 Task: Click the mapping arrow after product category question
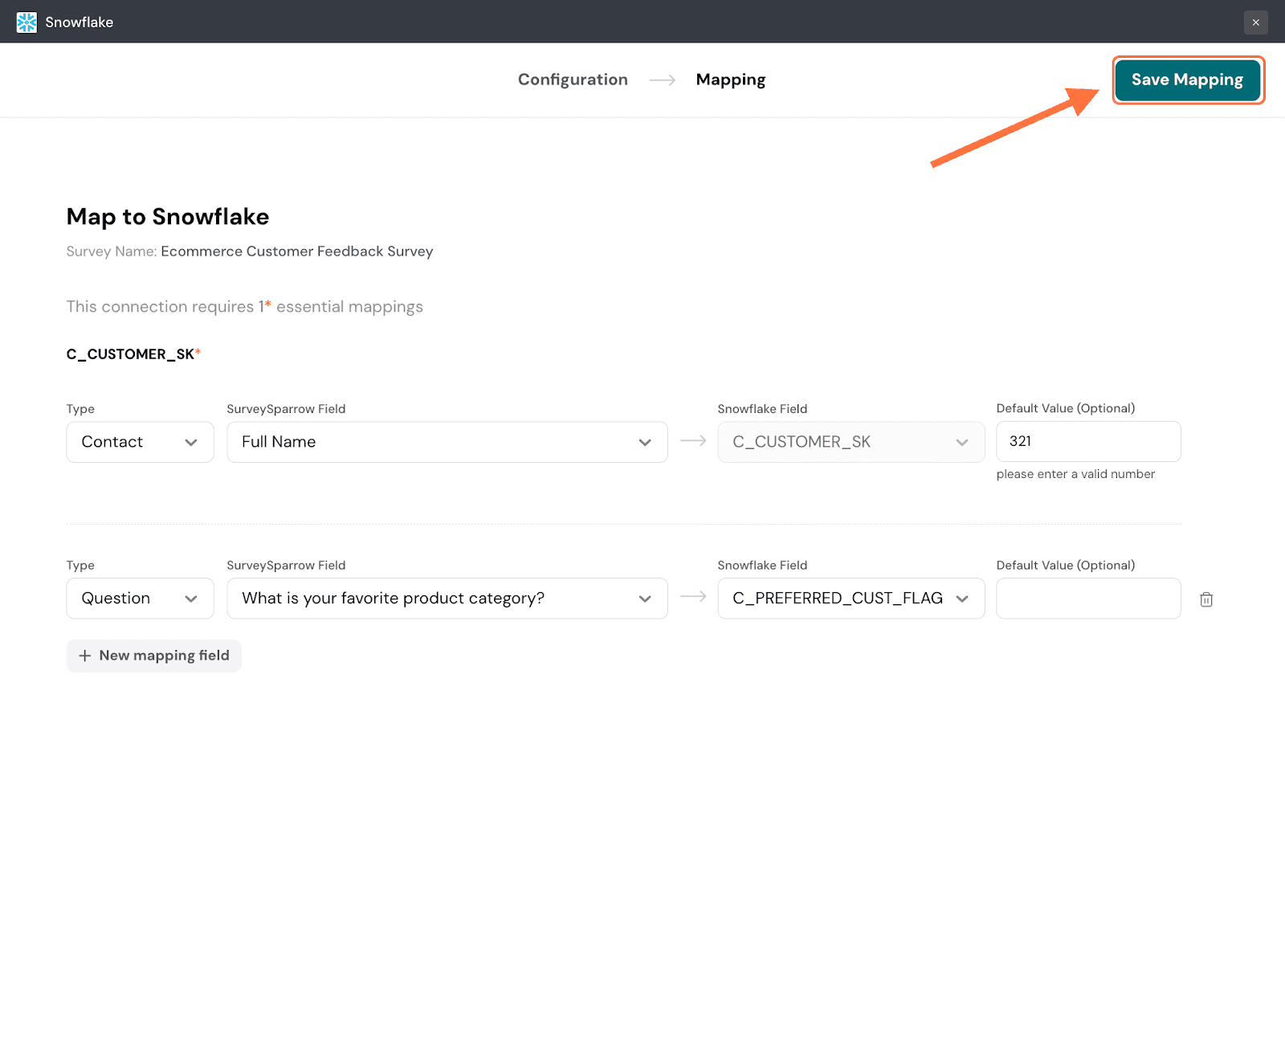[692, 597]
